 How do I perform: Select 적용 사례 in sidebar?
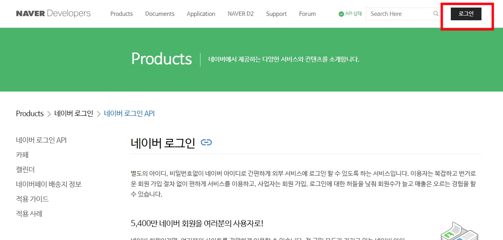tap(29, 214)
